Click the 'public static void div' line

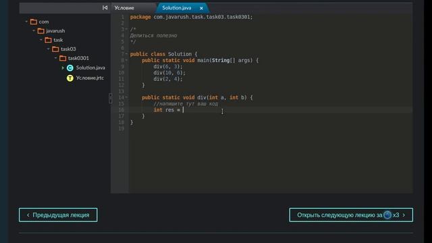197,97
